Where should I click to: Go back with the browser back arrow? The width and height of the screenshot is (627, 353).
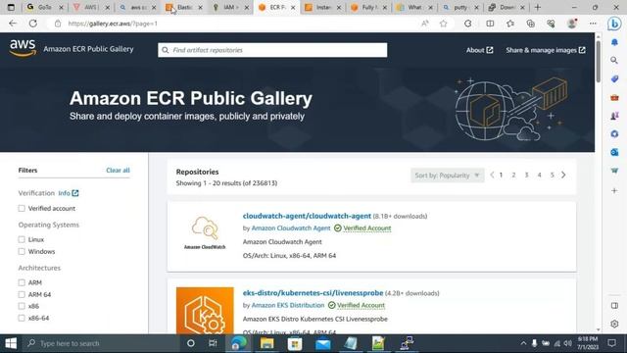(13, 24)
